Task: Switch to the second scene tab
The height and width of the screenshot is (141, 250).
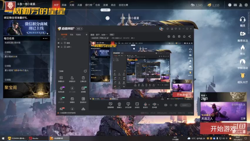Action: 72,34
